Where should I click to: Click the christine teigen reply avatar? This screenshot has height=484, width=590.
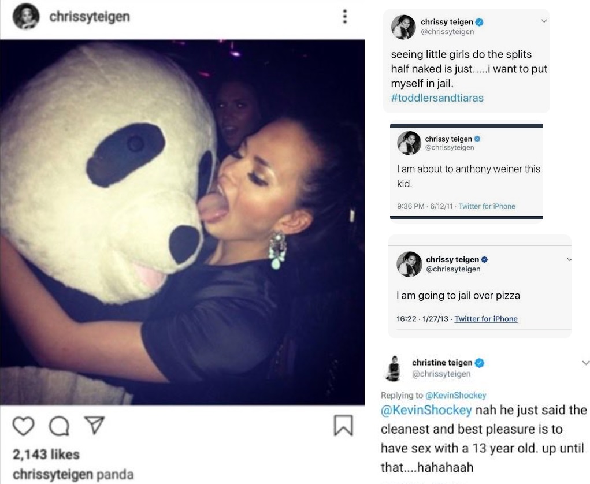tap(394, 368)
